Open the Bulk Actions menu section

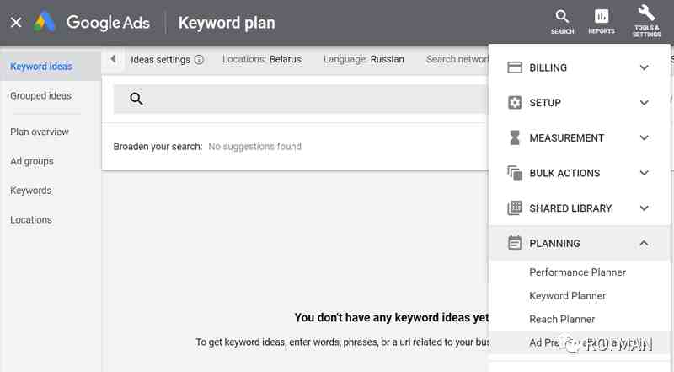(579, 173)
